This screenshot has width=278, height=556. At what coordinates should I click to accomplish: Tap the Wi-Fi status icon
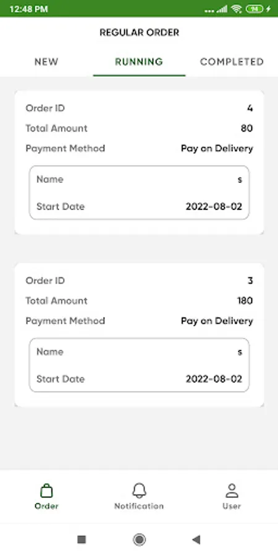(x=236, y=9)
